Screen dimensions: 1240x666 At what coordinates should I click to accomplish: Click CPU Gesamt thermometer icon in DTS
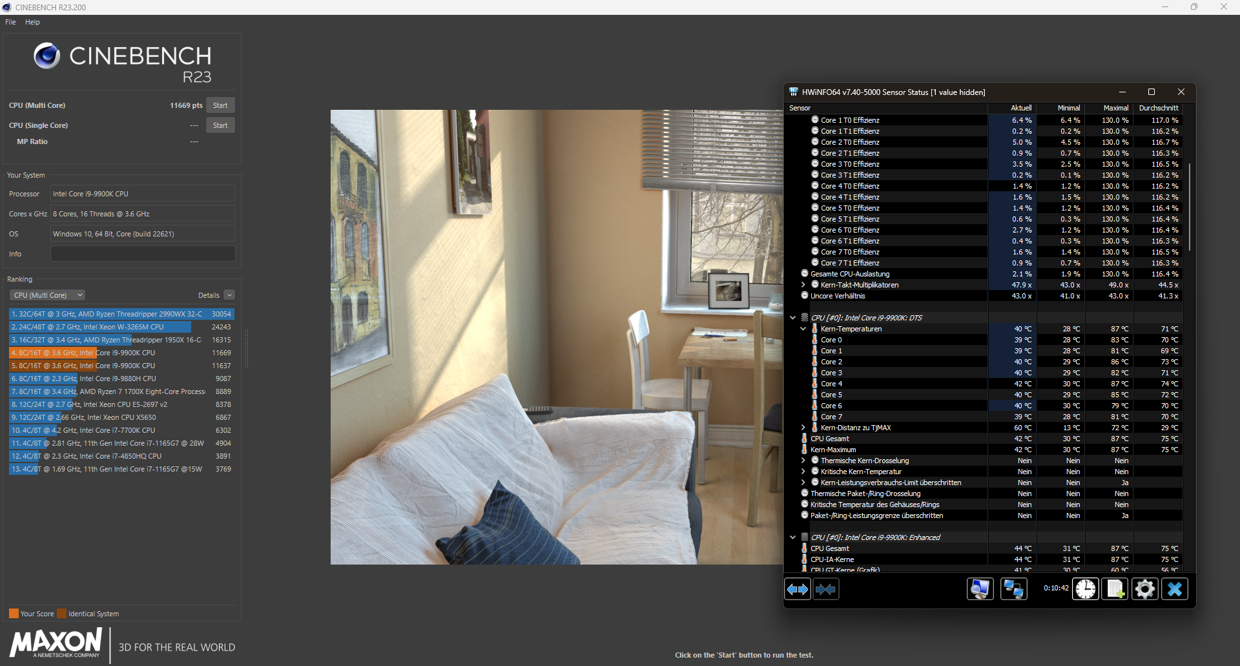[805, 438]
